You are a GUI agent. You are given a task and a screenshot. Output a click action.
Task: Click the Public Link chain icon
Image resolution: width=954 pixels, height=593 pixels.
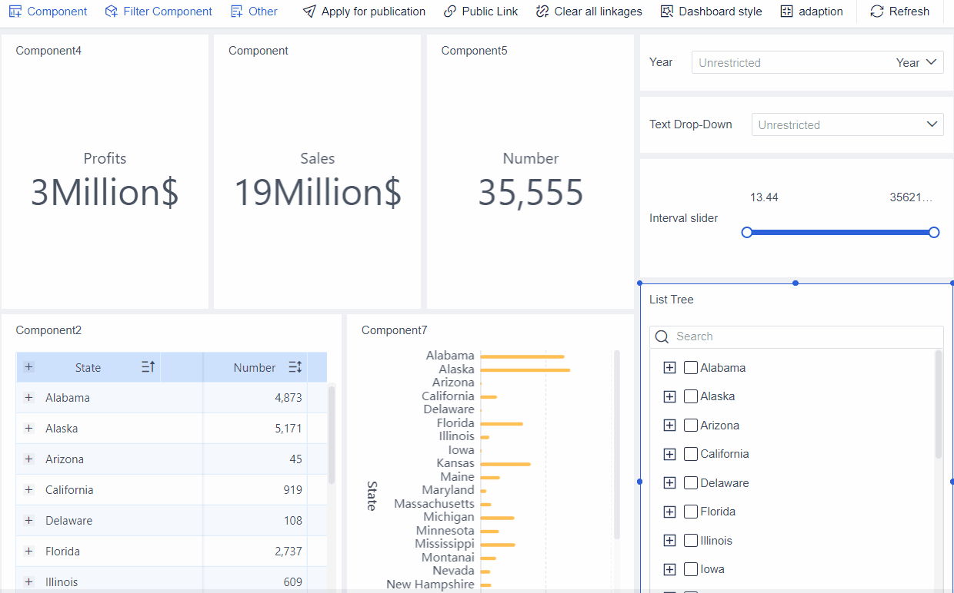coord(450,12)
